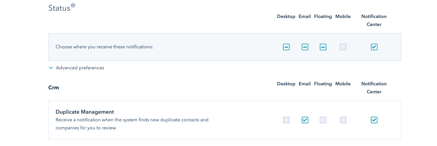Uncheck Email for Duplicate Management
The width and height of the screenshot is (437, 146).
[x=305, y=120]
